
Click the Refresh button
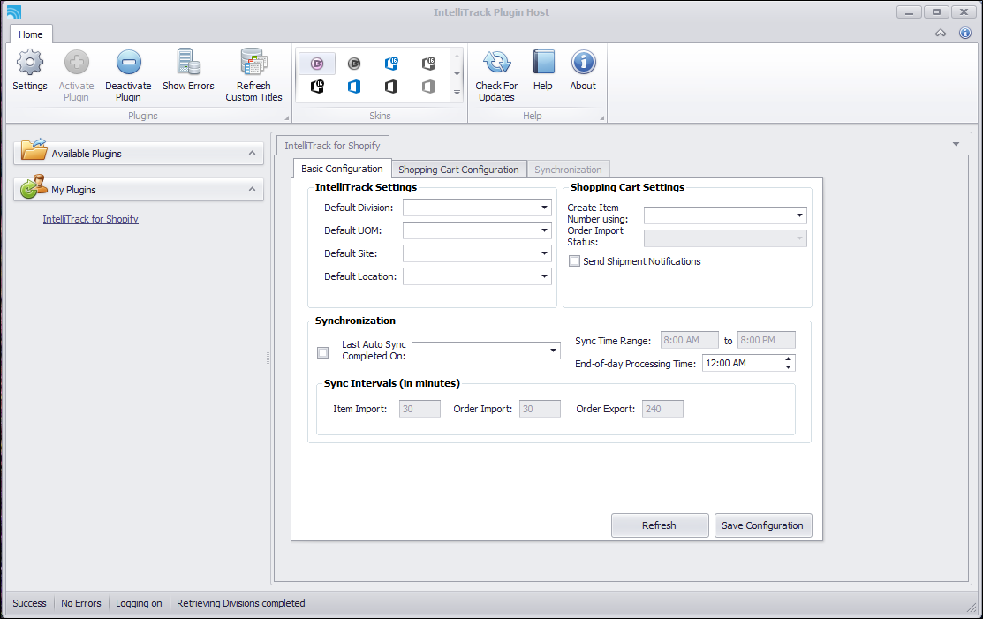[x=660, y=525]
